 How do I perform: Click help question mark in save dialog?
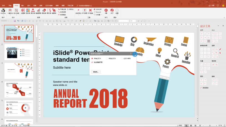pos(131,54)
